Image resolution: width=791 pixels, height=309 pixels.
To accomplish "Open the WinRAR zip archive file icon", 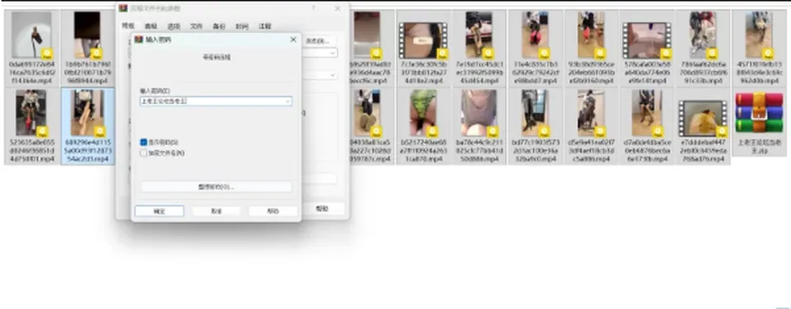I will click(759, 113).
